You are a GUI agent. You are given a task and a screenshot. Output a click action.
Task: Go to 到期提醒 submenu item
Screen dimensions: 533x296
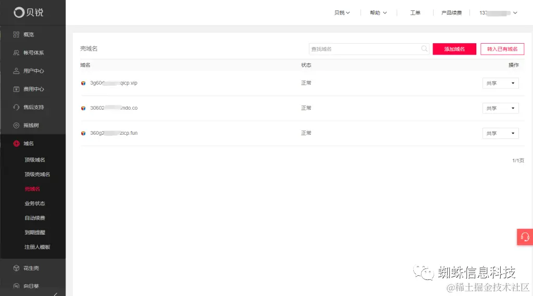coord(35,233)
